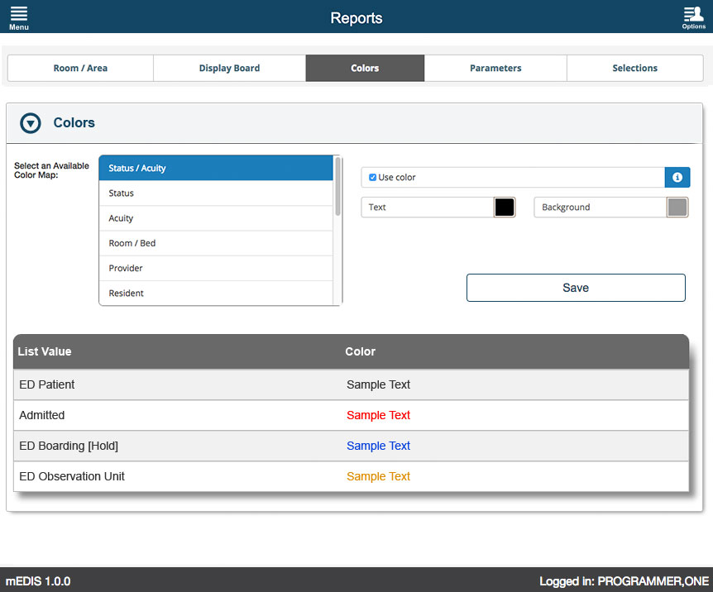The height and width of the screenshot is (592, 713).
Task: Open the Options user icon
Action: pos(693,17)
